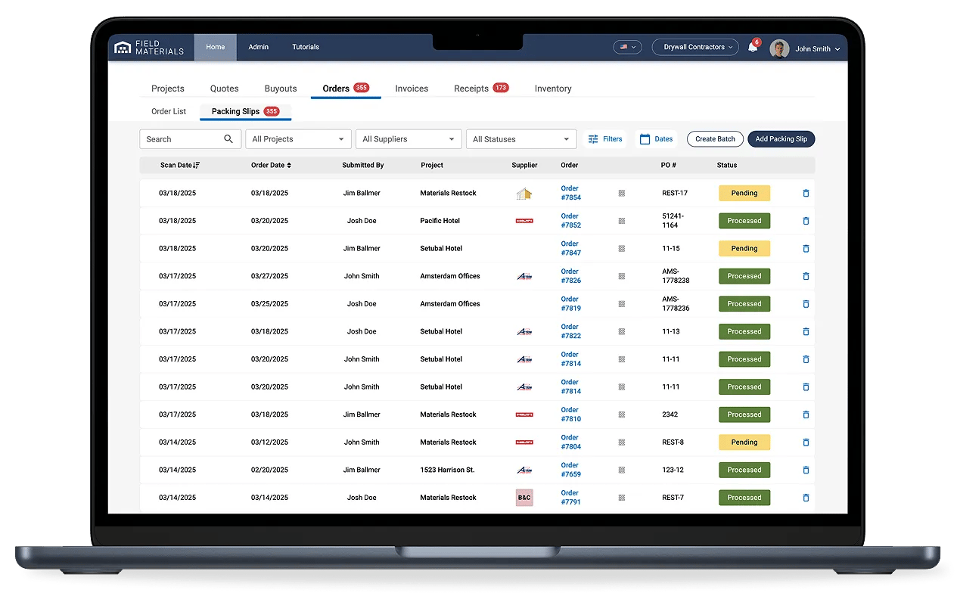
Task: Open the notifications bell
Action: [753, 47]
